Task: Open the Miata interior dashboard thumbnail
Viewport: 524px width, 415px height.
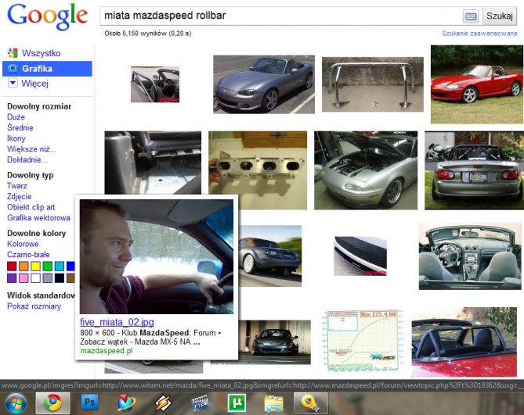Action: pos(469,256)
